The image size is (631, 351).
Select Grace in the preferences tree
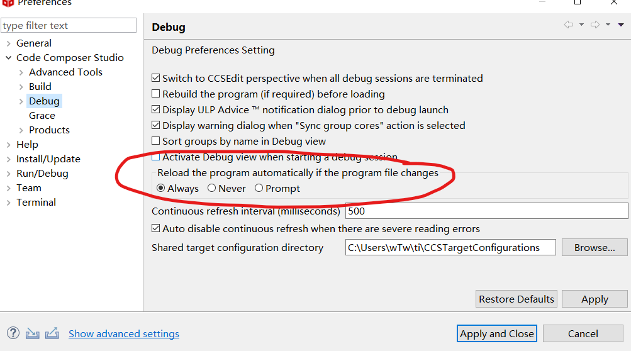(42, 116)
